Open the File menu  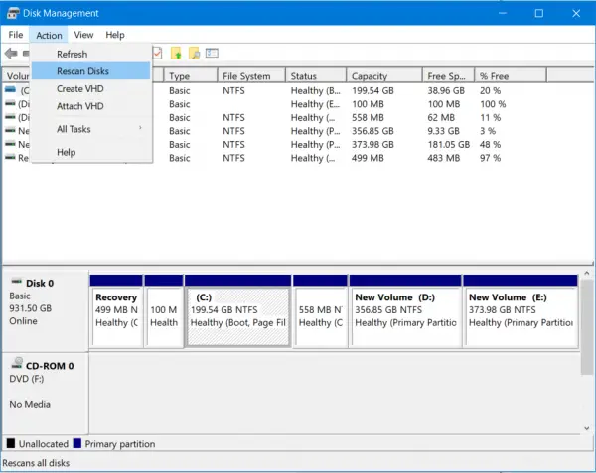(x=16, y=35)
